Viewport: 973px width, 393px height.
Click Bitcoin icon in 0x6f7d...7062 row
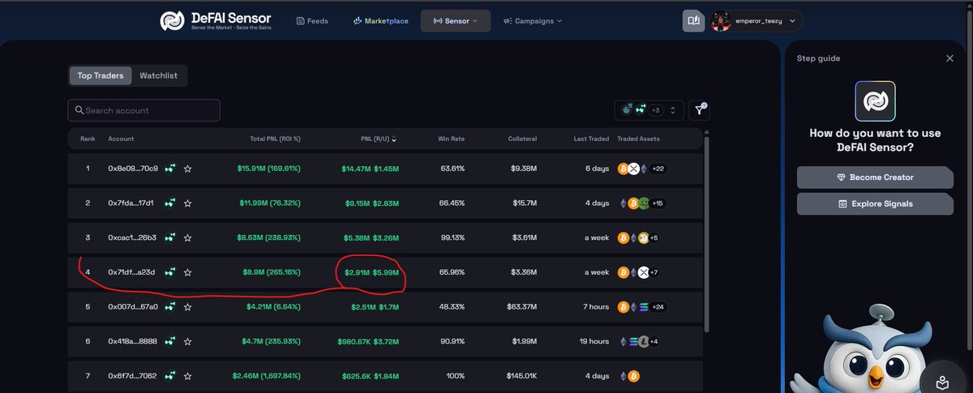point(633,376)
